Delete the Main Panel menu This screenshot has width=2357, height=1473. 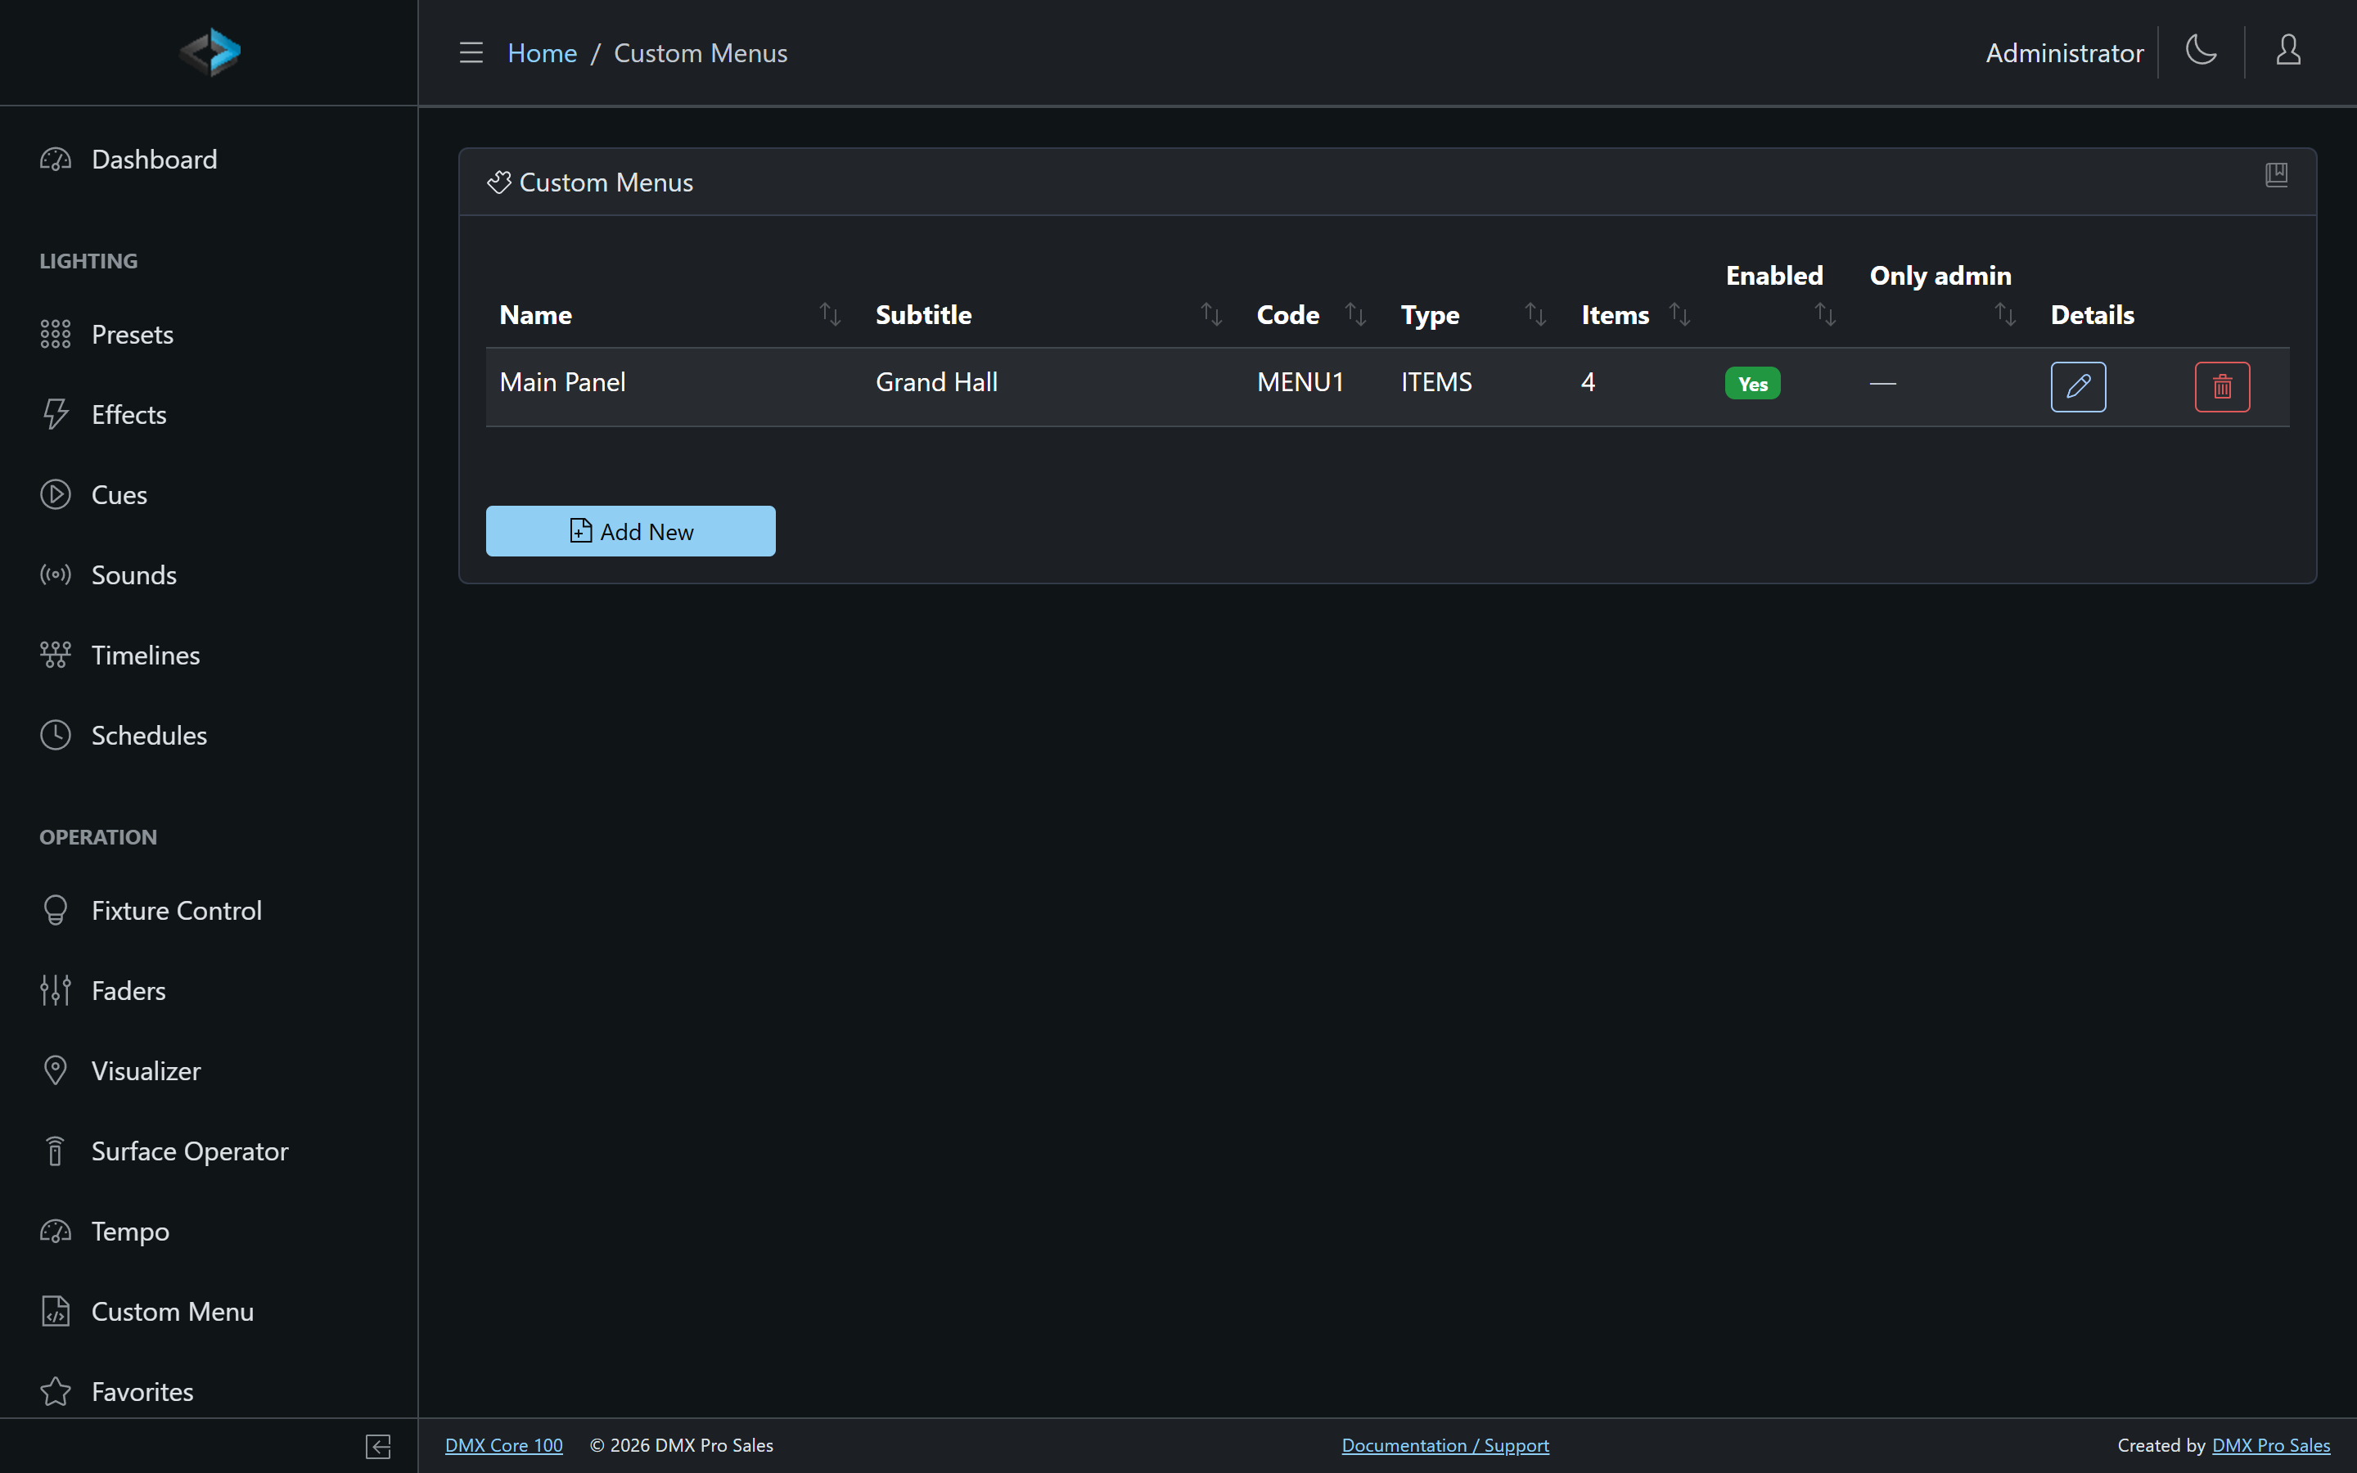point(2223,387)
